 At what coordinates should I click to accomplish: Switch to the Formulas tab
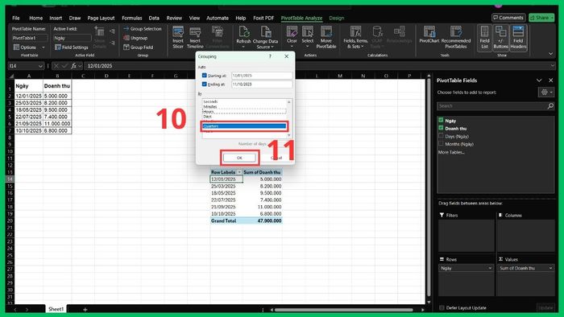[131, 18]
